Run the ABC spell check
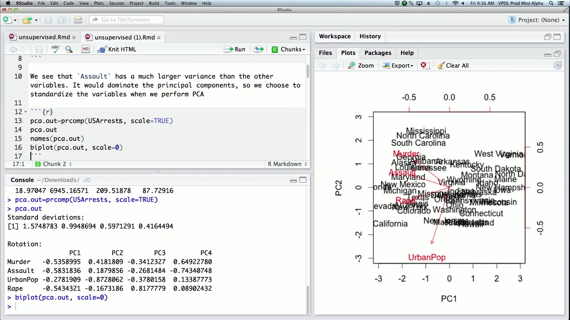Screen dimensions: 570x320 click(55, 49)
